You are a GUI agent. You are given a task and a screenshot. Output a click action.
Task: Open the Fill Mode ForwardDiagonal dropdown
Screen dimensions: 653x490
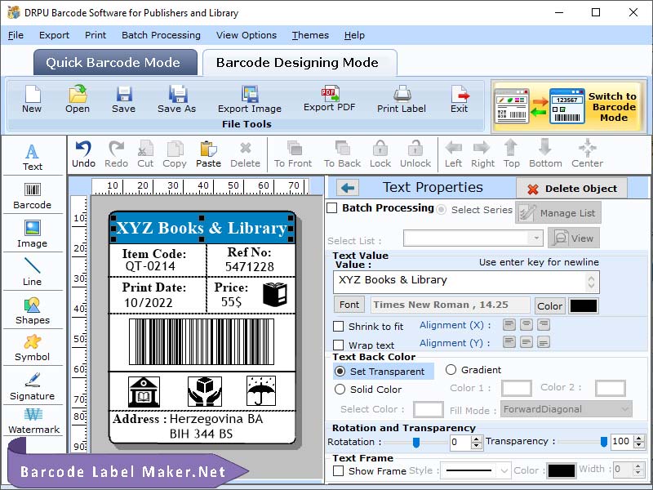(566, 409)
